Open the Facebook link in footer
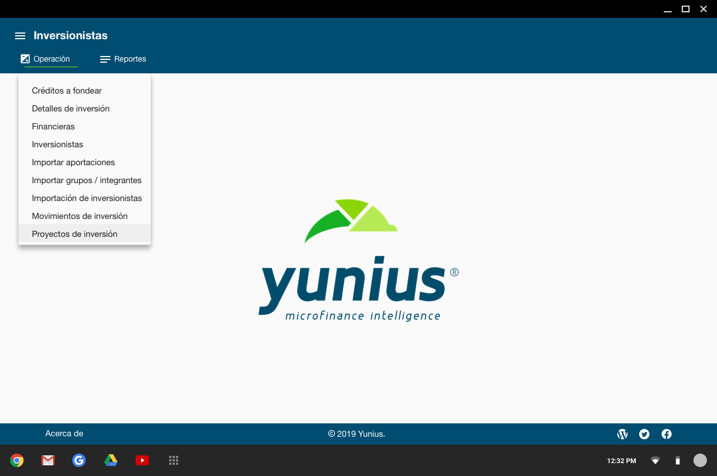This screenshot has height=476, width=717. tap(667, 434)
